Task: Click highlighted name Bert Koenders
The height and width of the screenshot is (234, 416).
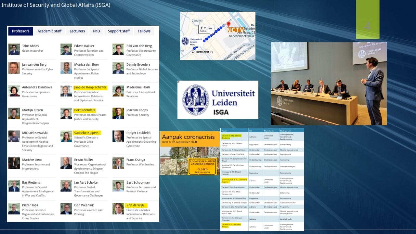Action: coord(84,110)
